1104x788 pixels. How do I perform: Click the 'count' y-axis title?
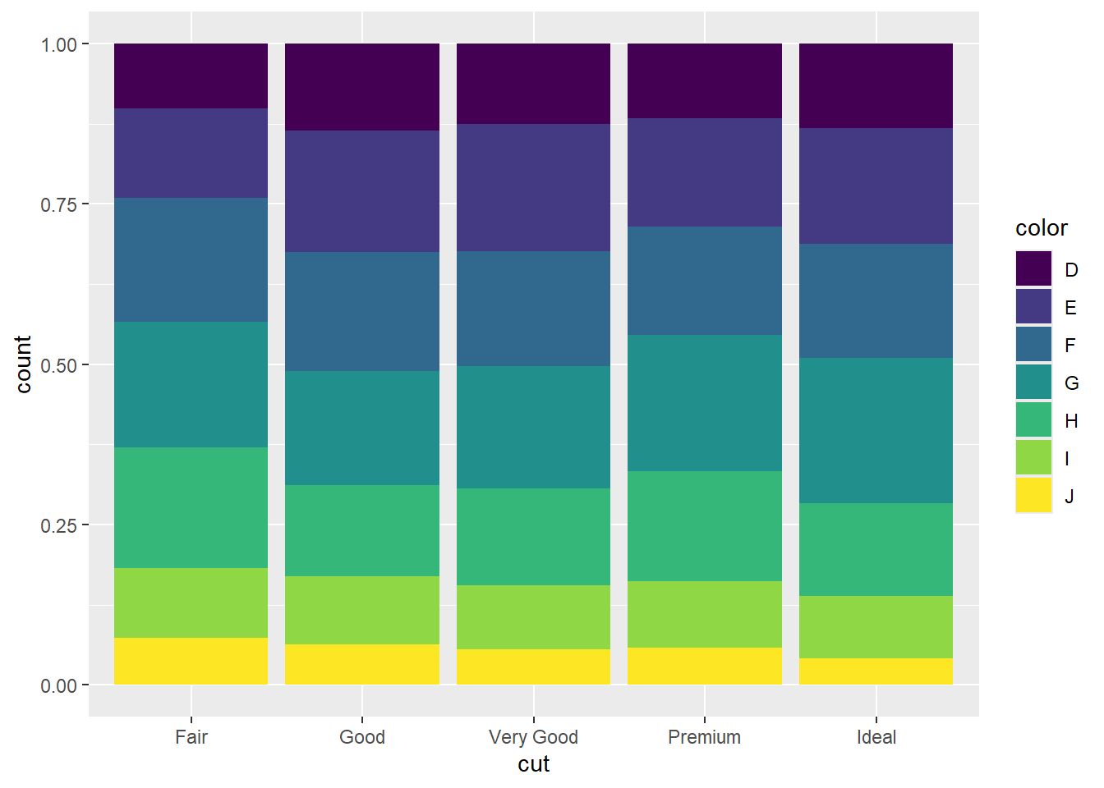23,364
